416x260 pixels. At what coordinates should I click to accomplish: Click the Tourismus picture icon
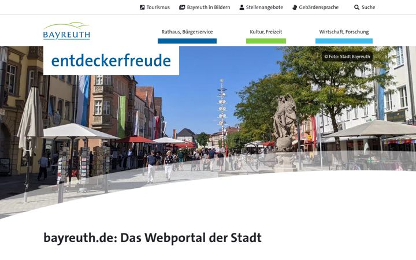pyautogui.click(x=142, y=8)
